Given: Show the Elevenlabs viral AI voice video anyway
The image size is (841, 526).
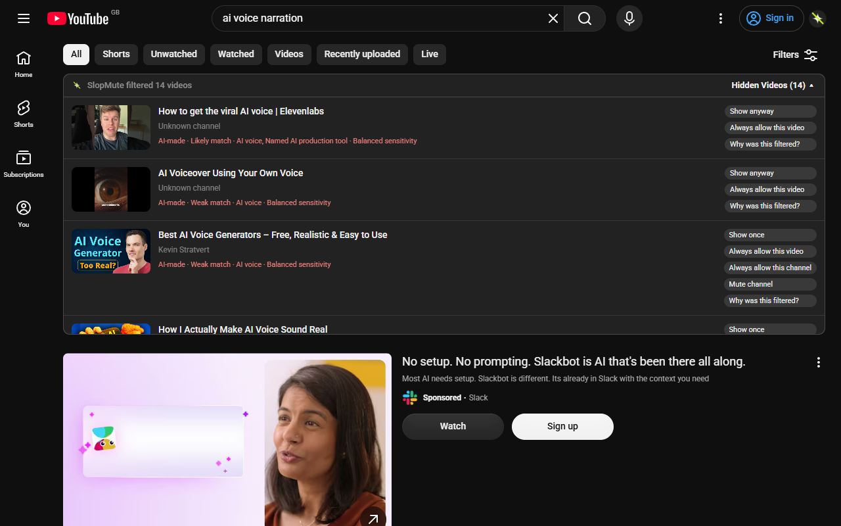Looking at the screenshot, I should pos(771,111).
